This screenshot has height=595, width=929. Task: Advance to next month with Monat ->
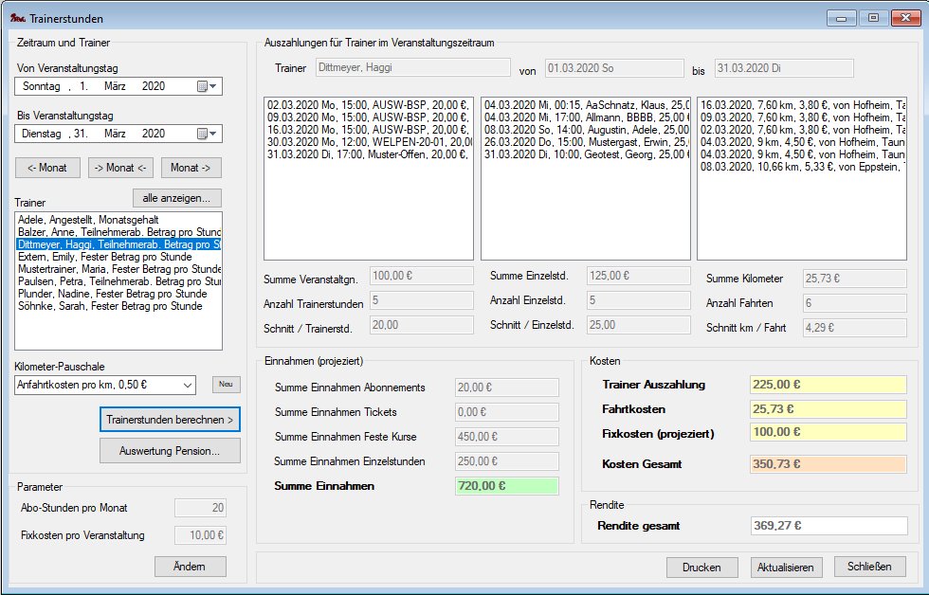[x=191, y=168]
